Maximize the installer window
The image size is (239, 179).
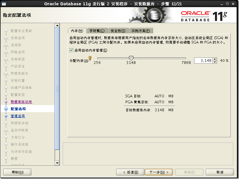(x=227, y=4)
